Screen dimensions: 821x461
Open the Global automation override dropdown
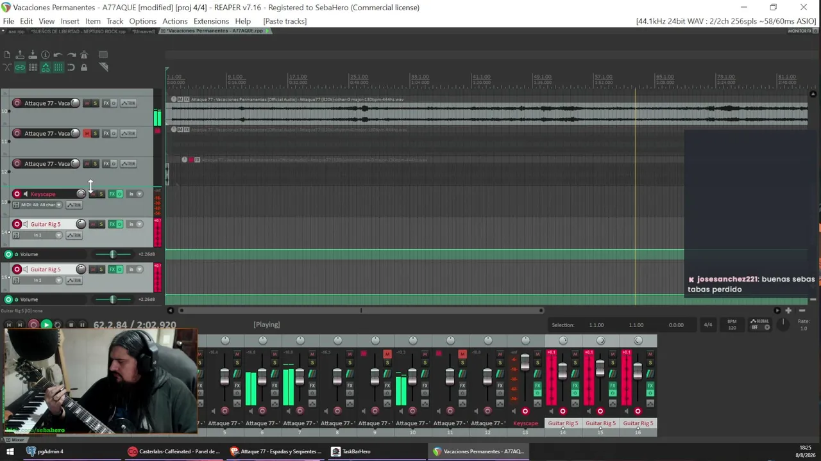click(760, 325)
